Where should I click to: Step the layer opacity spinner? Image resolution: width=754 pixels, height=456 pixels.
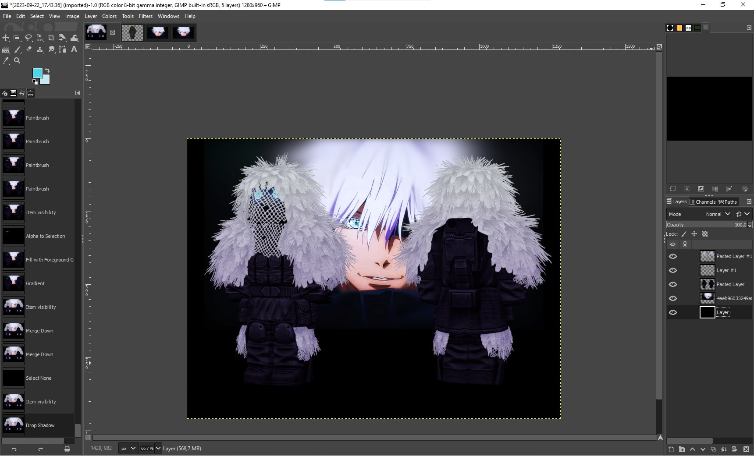[x=750, y=225]
